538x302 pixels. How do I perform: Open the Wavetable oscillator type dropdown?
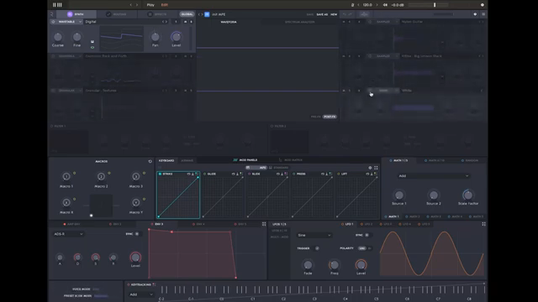70,22
